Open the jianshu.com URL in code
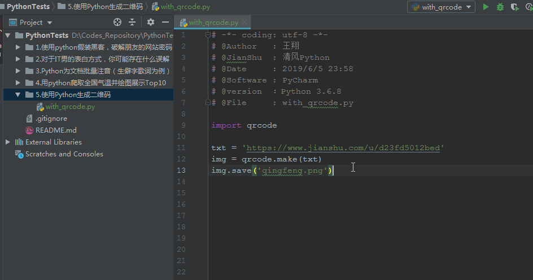533x280 pixels. (343, 148)
